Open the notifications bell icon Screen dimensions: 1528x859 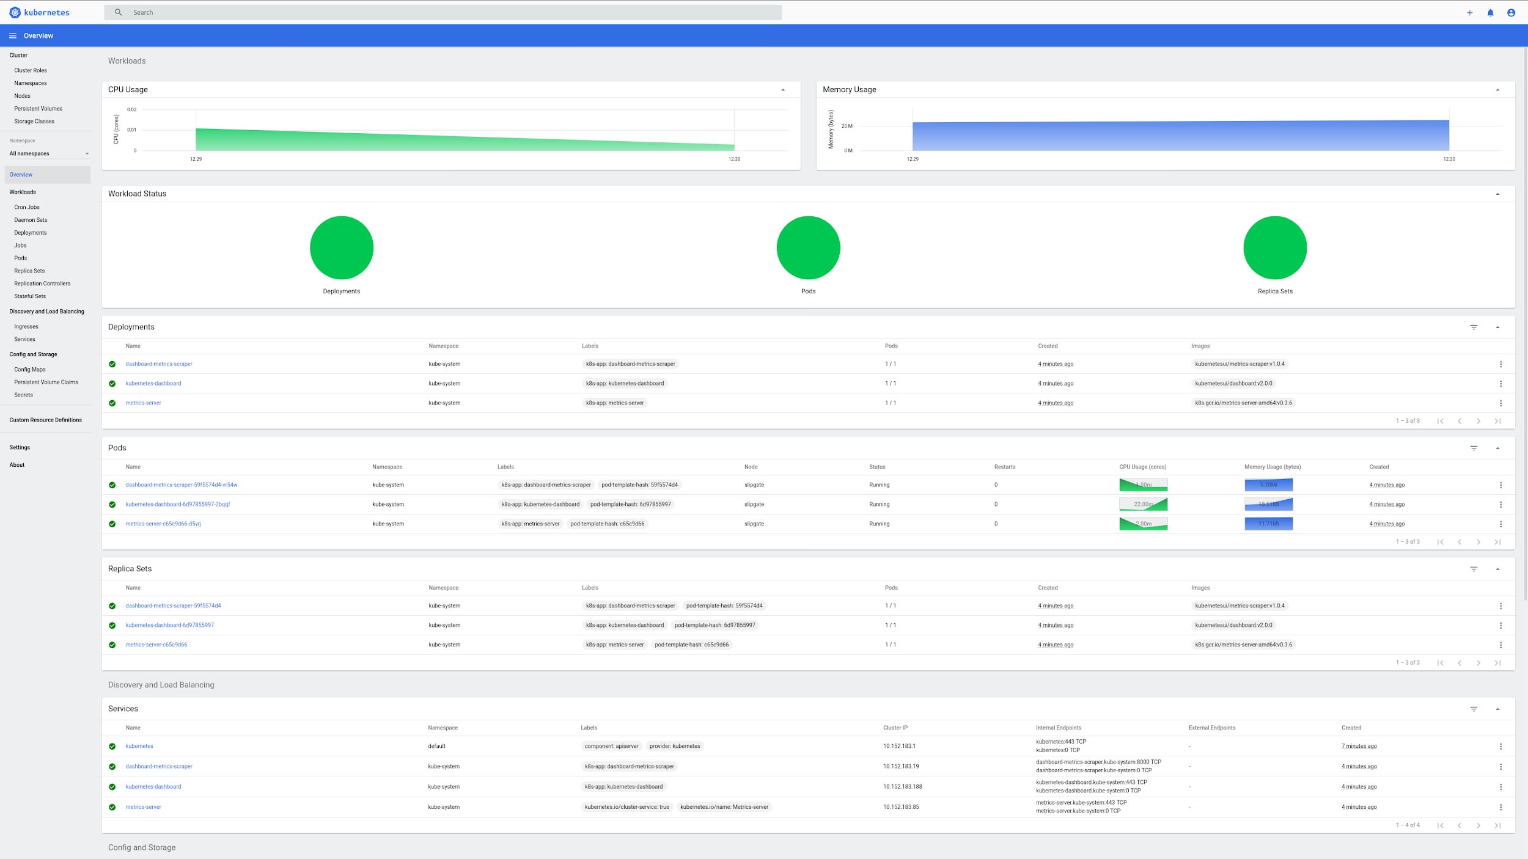(x=1490, y=13)
